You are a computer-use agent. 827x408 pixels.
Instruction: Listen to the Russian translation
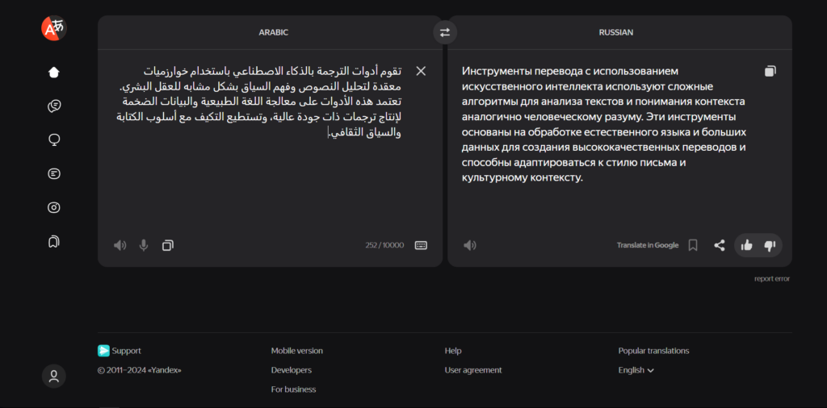(470, 245)
